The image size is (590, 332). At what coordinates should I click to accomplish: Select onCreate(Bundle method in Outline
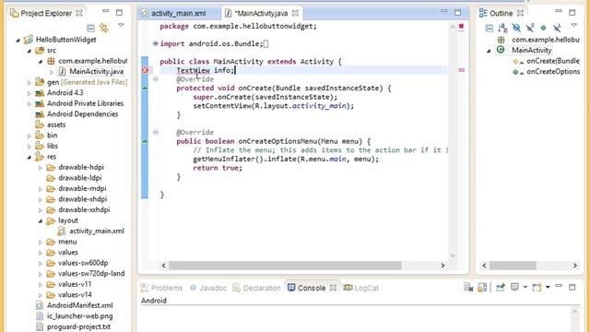coord(553,61)
